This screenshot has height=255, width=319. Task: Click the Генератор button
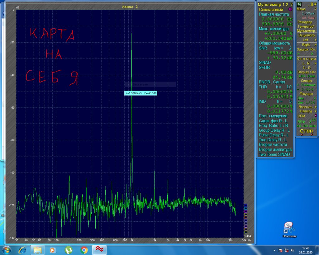coord(307,26)
